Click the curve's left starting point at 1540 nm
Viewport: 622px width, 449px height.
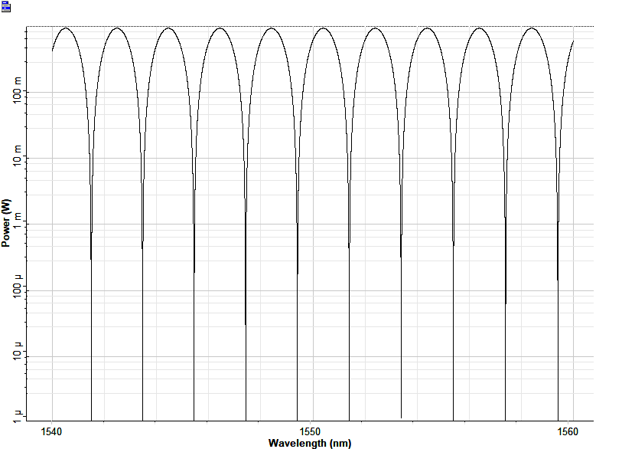pos(52,51)
